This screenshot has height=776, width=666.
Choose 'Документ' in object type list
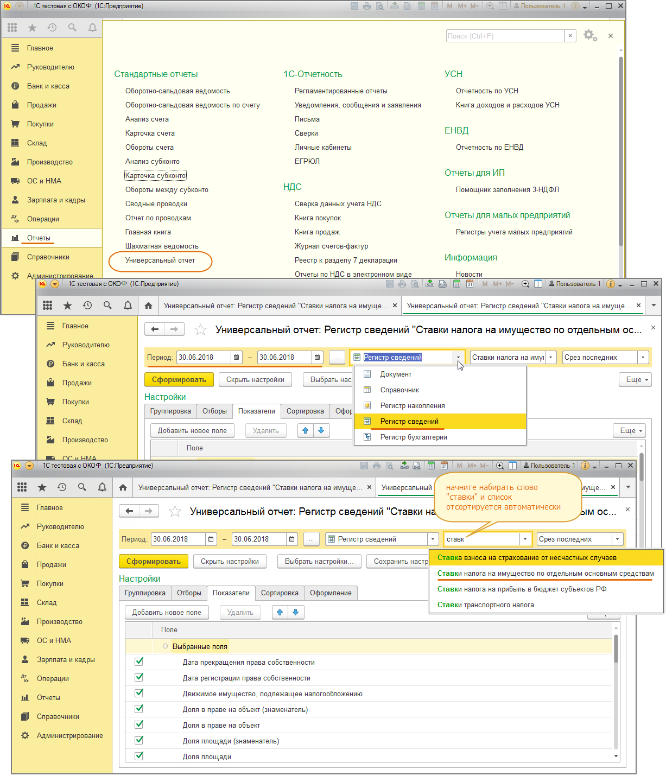[440, 374]
